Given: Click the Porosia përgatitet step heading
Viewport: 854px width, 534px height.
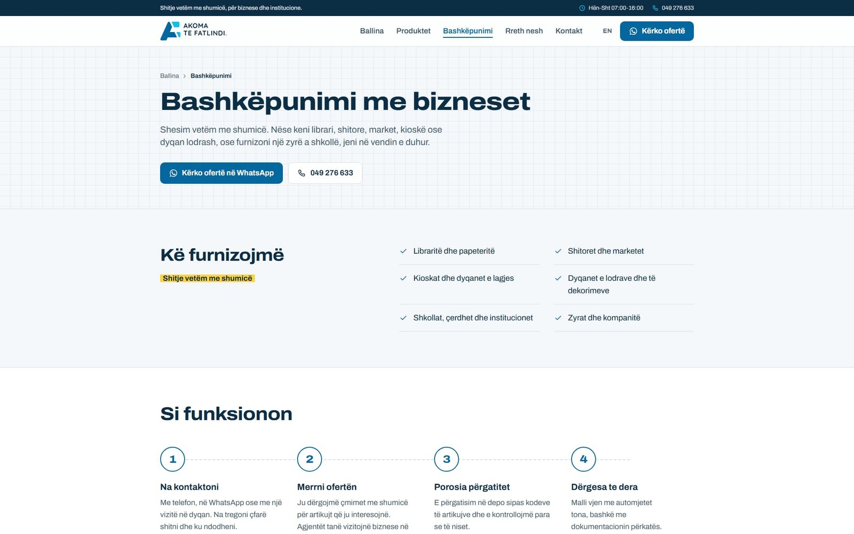Looking at the screenshot, I should [x=472, y=487].
